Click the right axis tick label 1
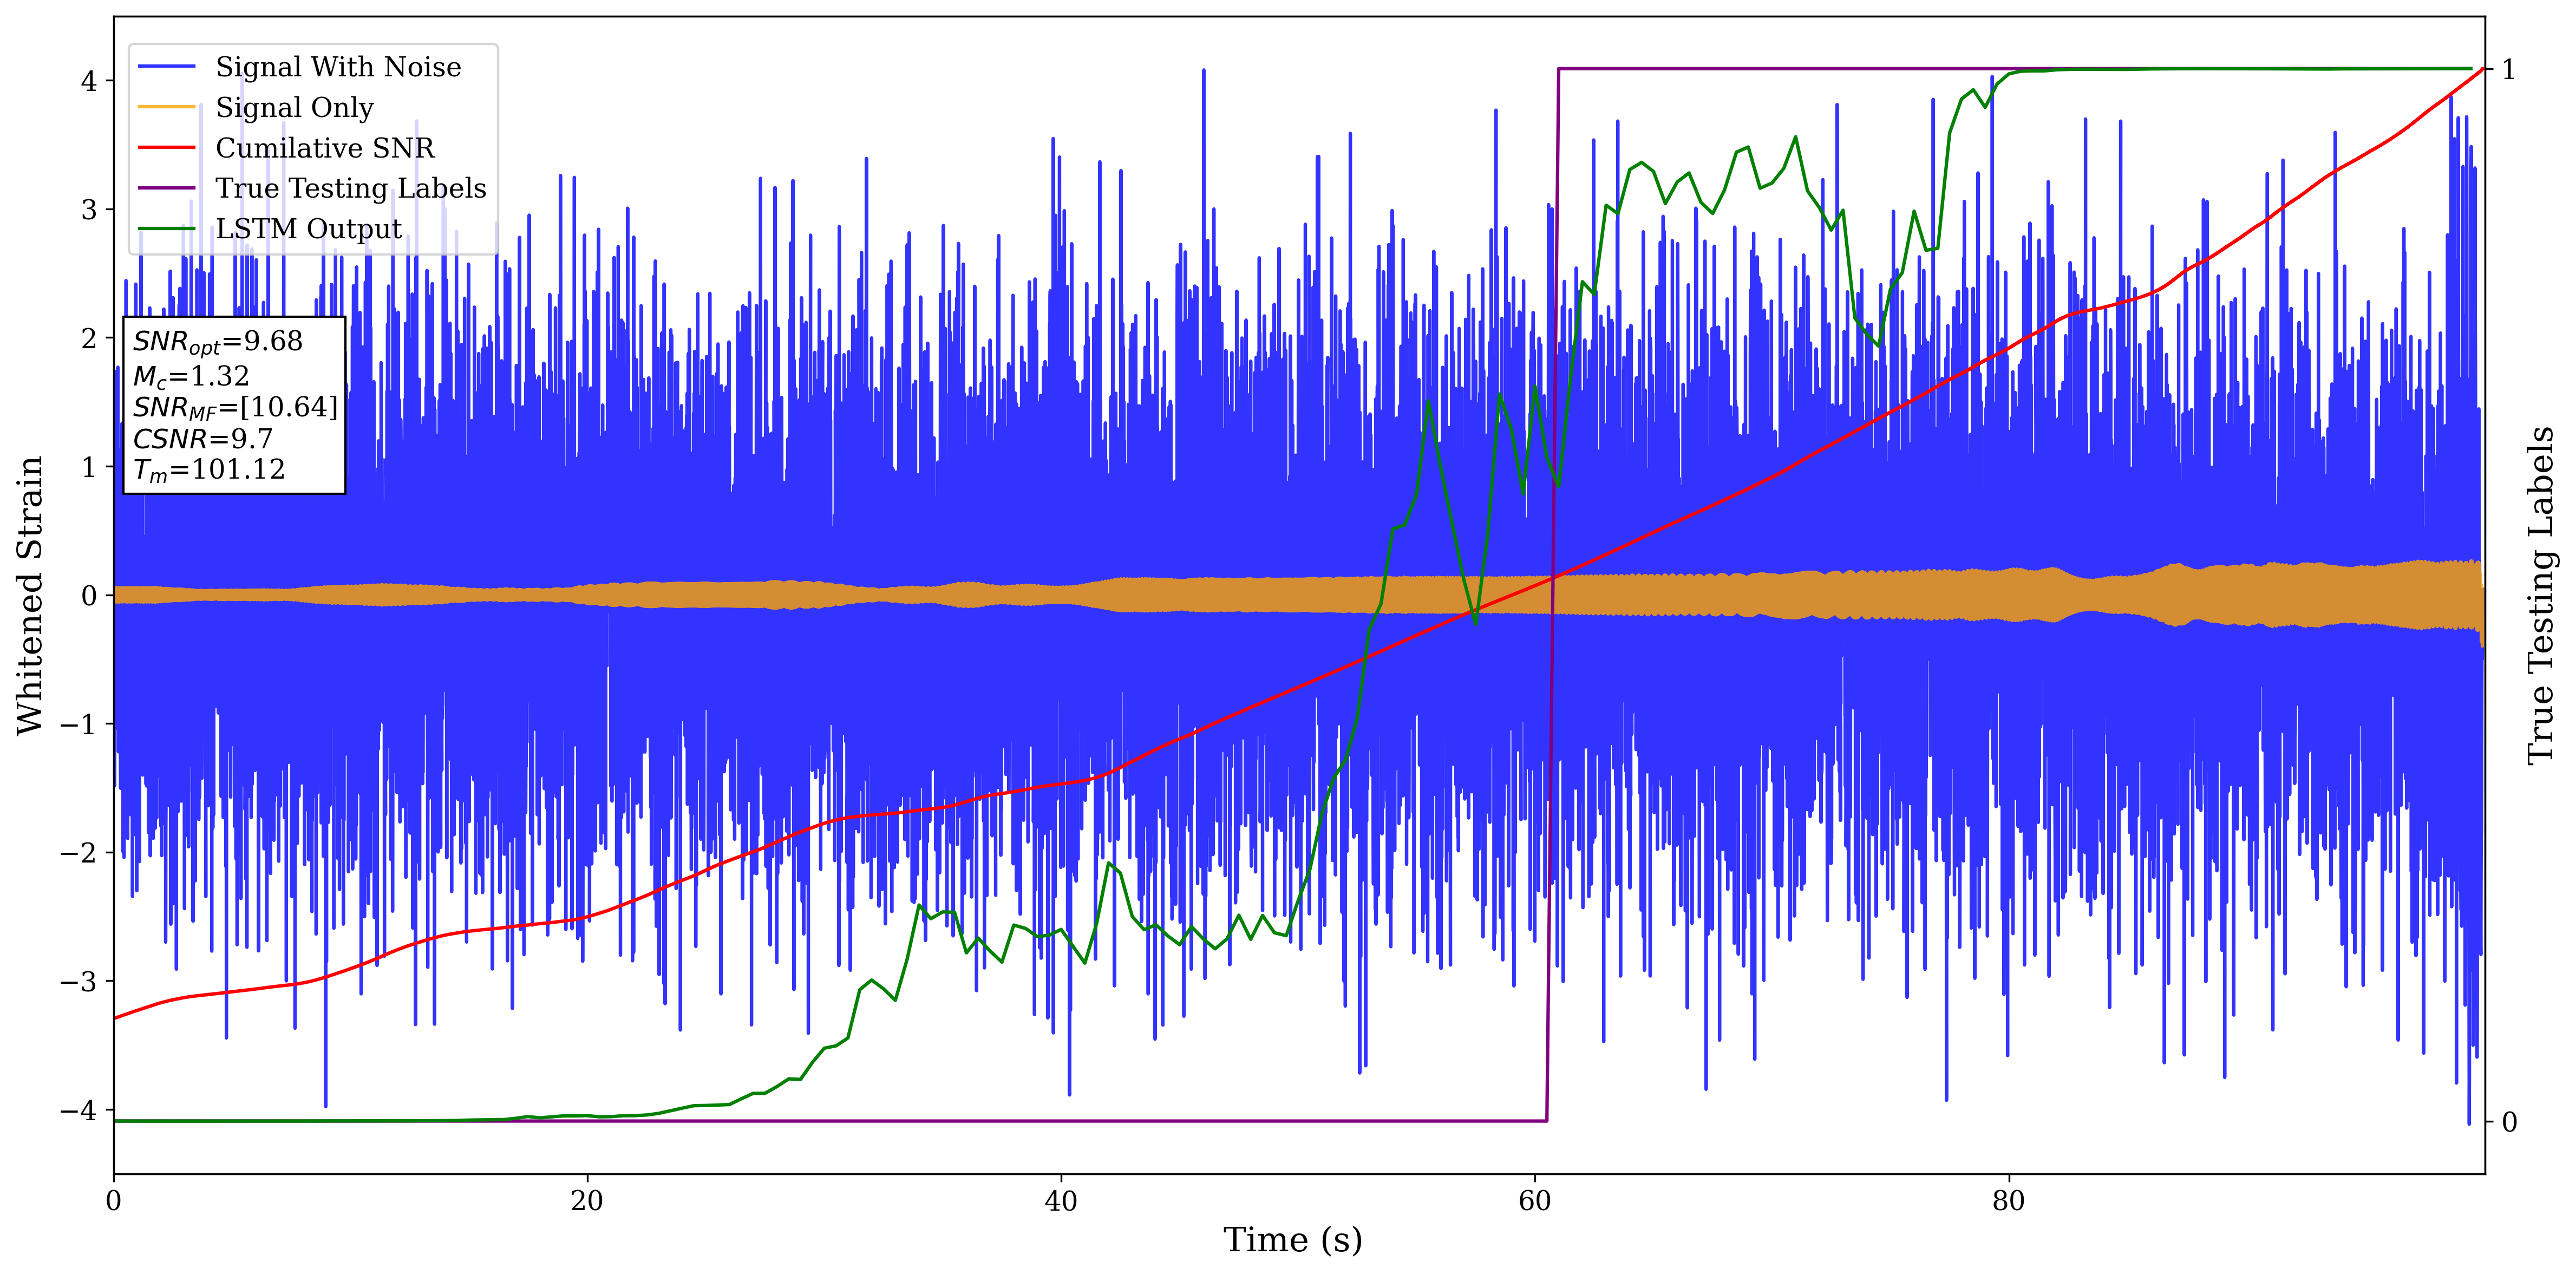2576x1274 pixels. click(x=2508, y=69)
